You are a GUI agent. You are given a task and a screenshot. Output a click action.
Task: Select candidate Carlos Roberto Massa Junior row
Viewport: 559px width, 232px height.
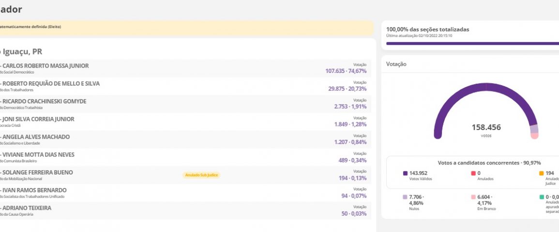pos(45,66)
